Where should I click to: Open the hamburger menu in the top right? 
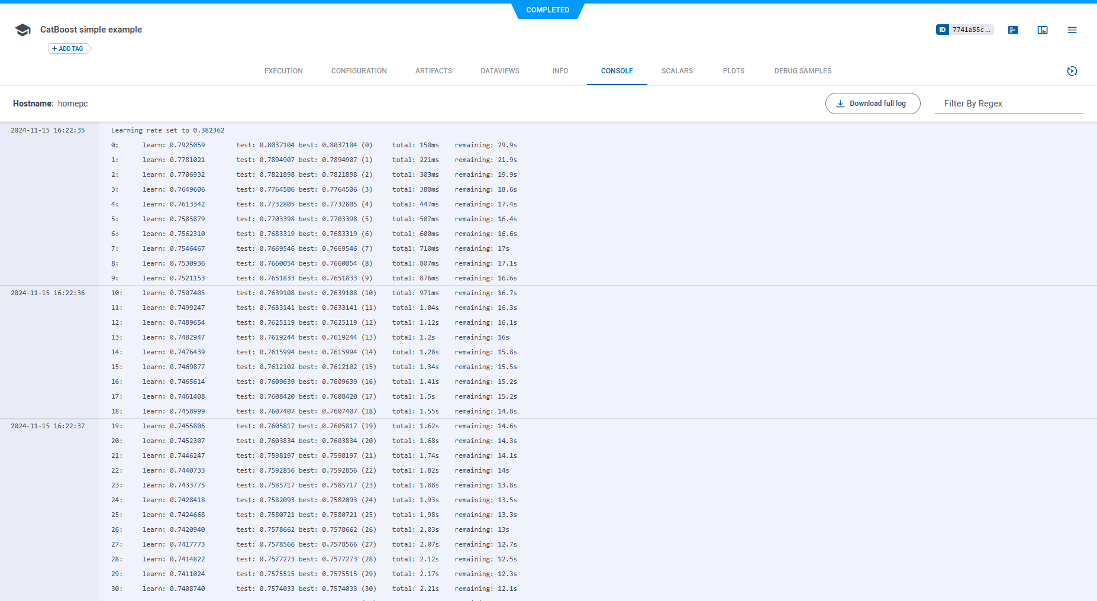coord(1072,30)
